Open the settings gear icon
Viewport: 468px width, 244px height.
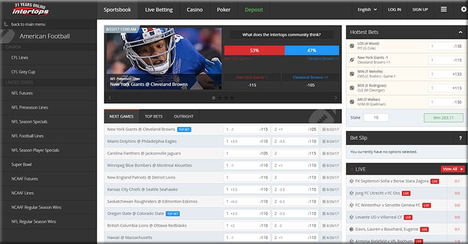tap(464, 10)
